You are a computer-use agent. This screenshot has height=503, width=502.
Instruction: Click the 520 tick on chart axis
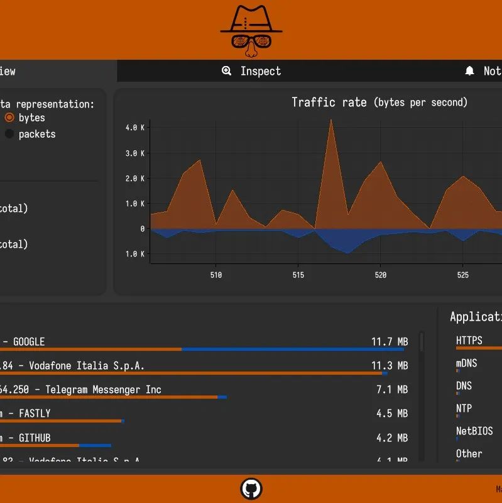click(x=381, y=275)
